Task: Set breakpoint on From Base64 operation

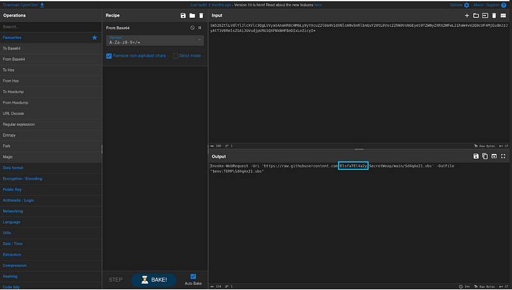Action: tap(200, 27)
